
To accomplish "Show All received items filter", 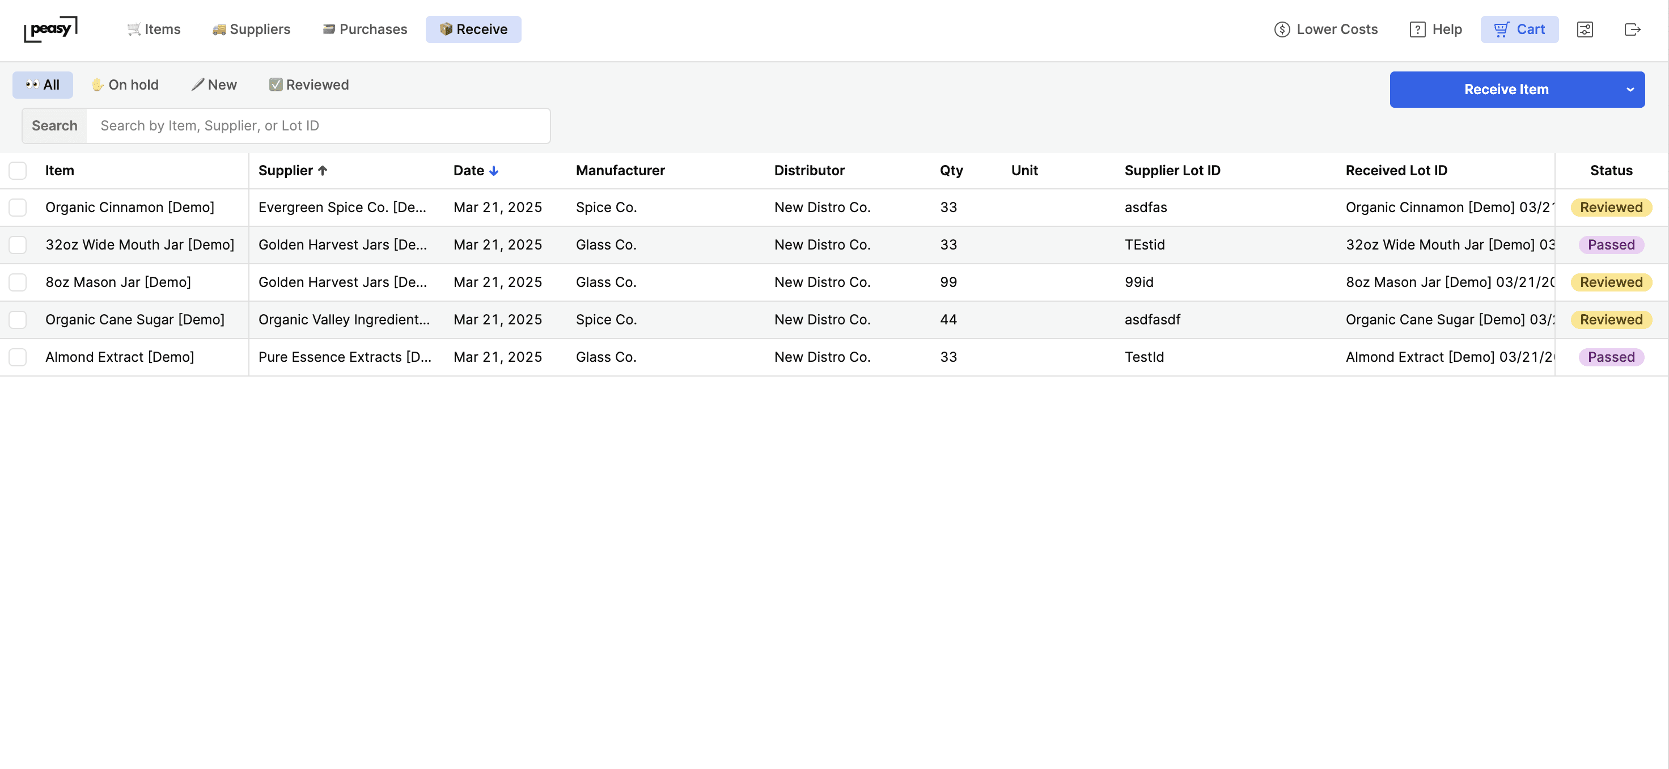I will (x=43, y=85).
